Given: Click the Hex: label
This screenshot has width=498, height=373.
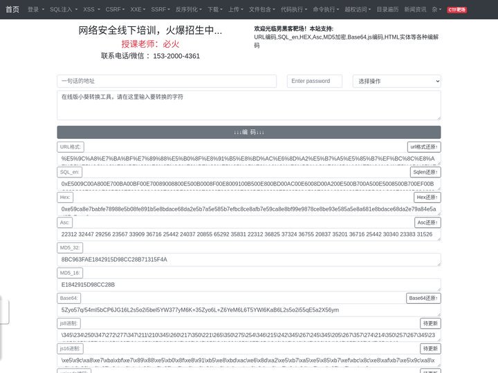Looking at the screenshot, I should (x=65, y=198).
